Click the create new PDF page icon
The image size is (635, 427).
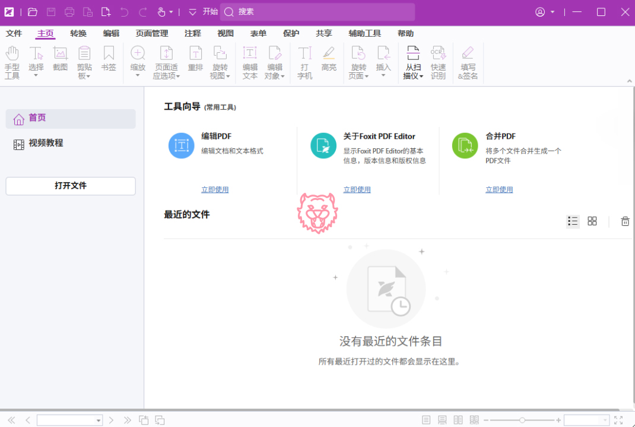106,12
